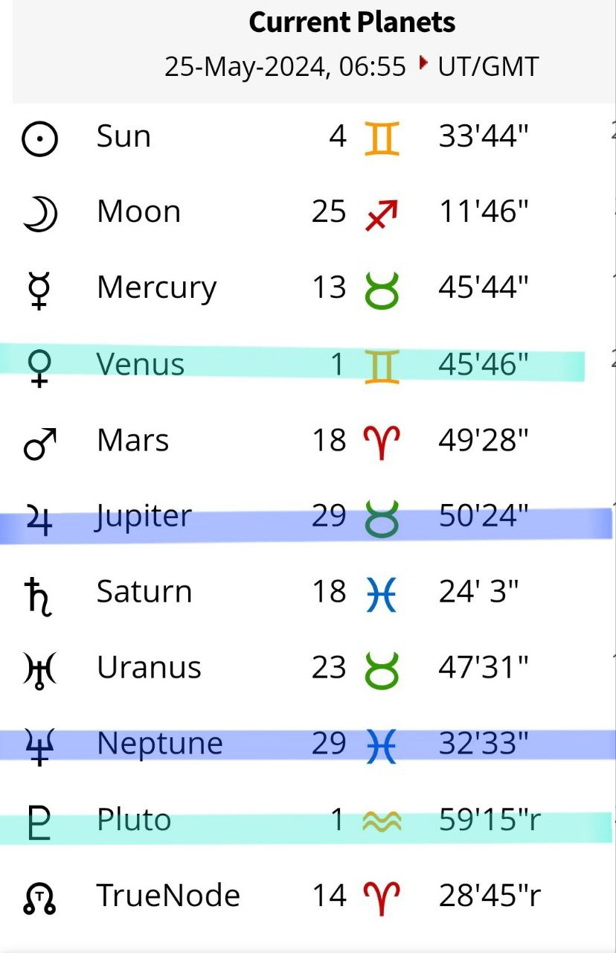Click the Saturn planet name
This screenshot has height=953, width=616.
coord(144,592)
